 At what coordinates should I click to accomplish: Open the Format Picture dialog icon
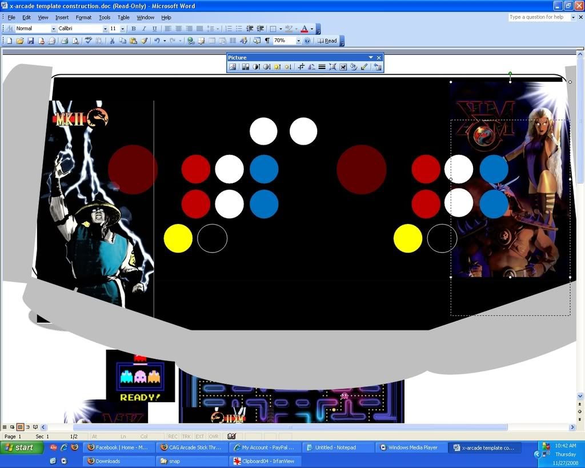(354, 67)
